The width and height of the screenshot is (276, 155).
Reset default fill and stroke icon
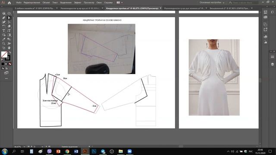(2, 60)
